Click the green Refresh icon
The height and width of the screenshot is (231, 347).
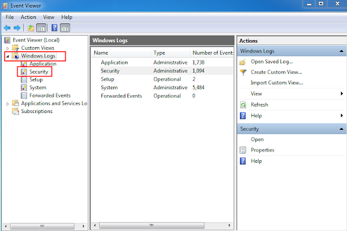coord(243,104)
